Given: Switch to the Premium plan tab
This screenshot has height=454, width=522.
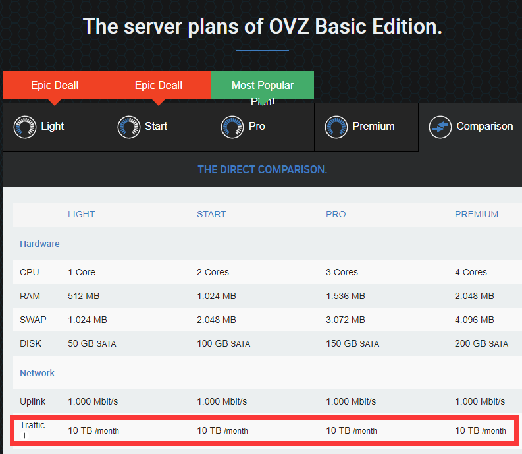Looking at the screenshot, I should [366, 127].
